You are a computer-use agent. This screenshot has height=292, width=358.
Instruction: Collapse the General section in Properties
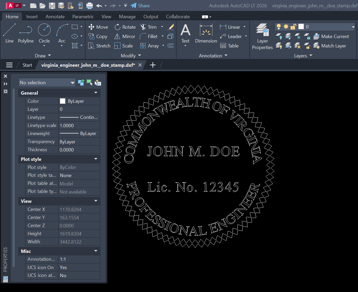point(96,93)
